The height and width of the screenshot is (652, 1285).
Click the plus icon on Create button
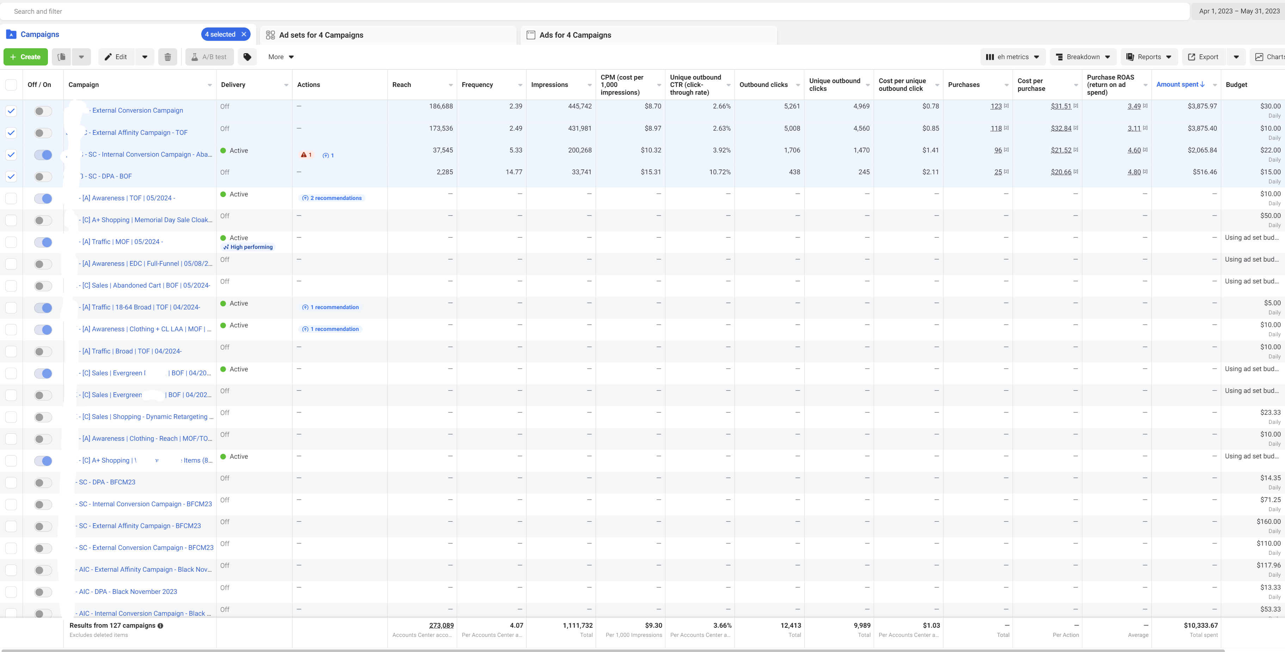coord(13,57)
